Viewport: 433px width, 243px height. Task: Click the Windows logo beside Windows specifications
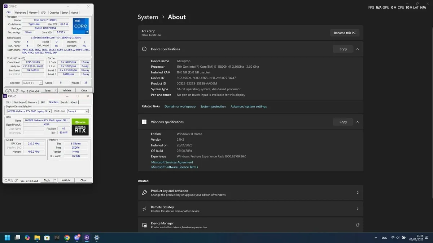[x=144, y=122]
